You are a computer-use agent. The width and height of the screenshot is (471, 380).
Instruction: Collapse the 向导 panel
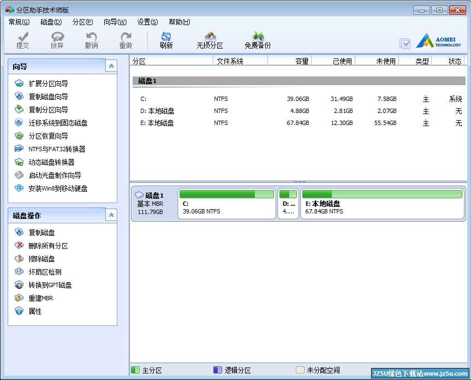[x=111, y=66]
